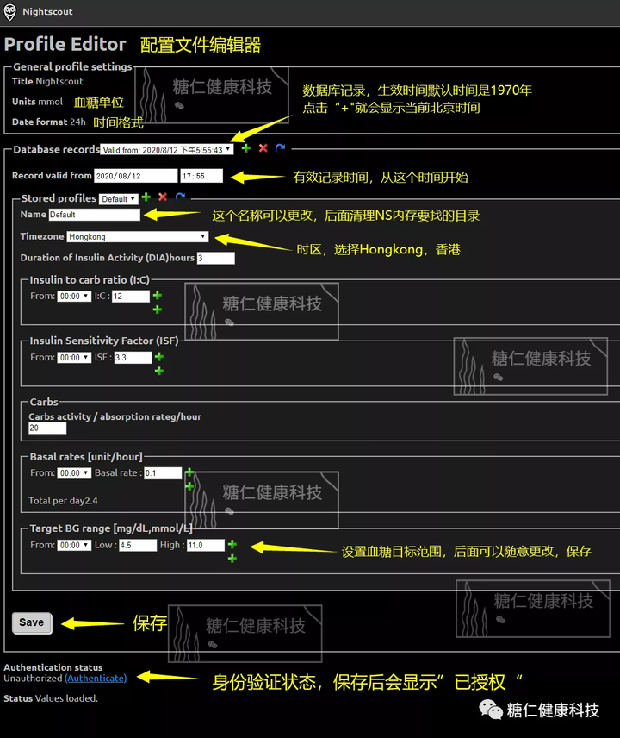Click lower plus under the ISF row
This screenshot has height=738, width=620.
[x=159, y=371]
